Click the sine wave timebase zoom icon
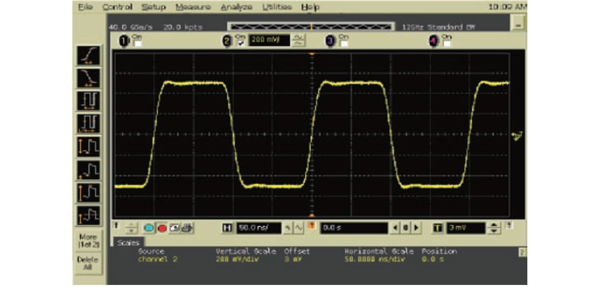 pyautogui.click(x=298, y=228)
